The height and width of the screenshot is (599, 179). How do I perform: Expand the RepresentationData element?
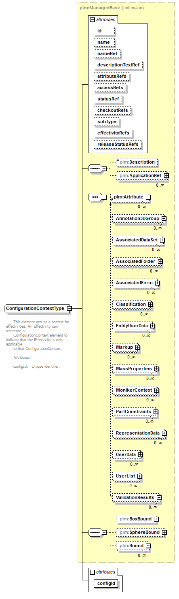point(164,433)
